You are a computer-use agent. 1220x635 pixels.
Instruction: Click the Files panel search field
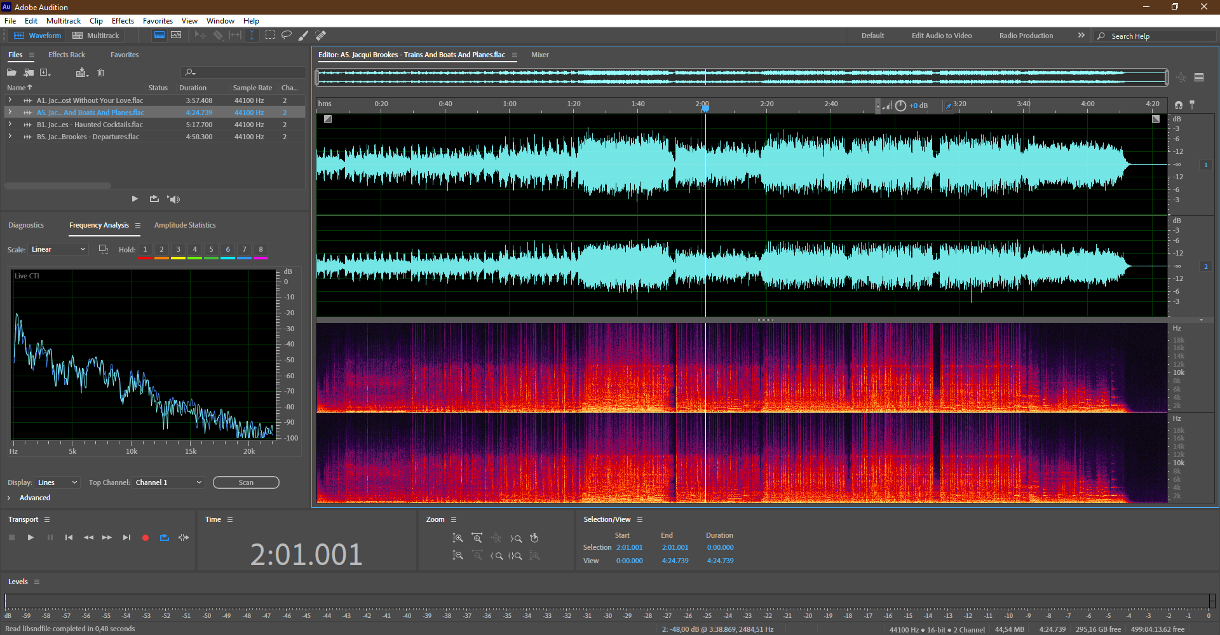[x=243, y=72]
